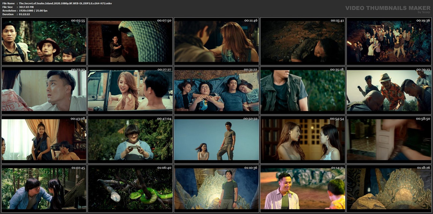This screenshot has height=214, width=433.
Task: Choose the frame at 01:14:31
Action: (x=303, y=189)
